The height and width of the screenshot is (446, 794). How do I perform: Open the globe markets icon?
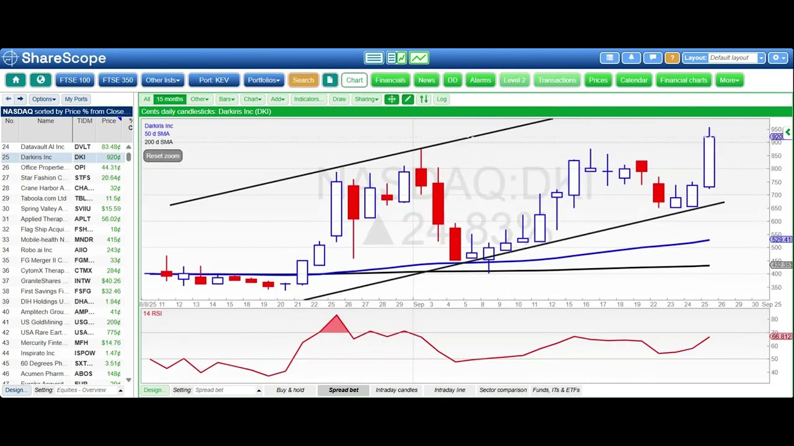pyautogui.click(x=40, y=80)
